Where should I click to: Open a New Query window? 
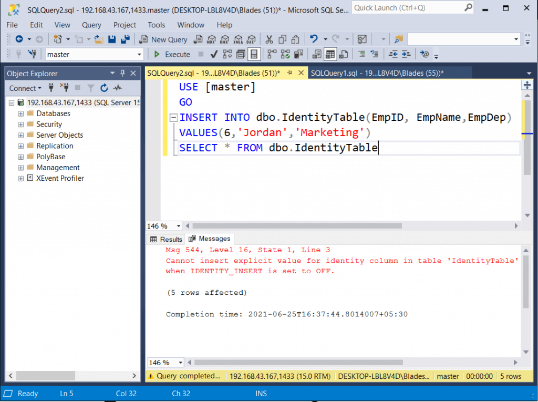click(164, 39)
